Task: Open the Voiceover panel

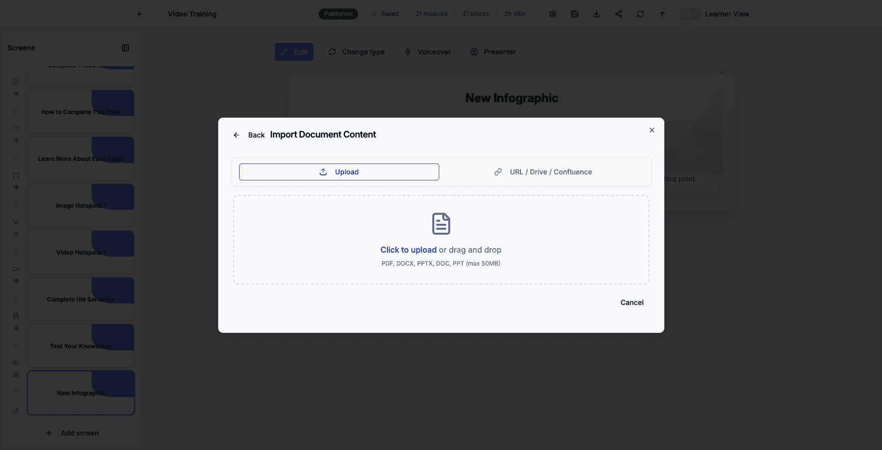Action: [427, 52]
